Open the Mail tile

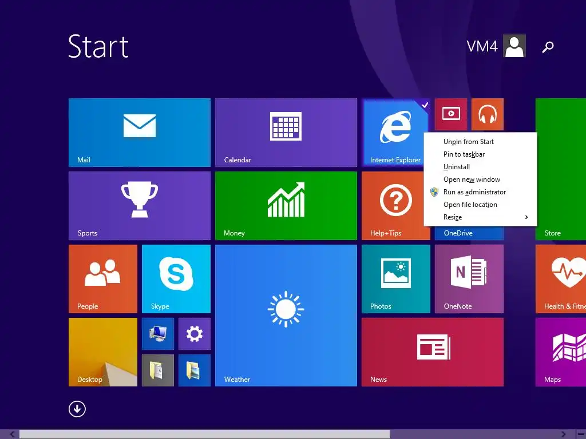tap(140, 133)
